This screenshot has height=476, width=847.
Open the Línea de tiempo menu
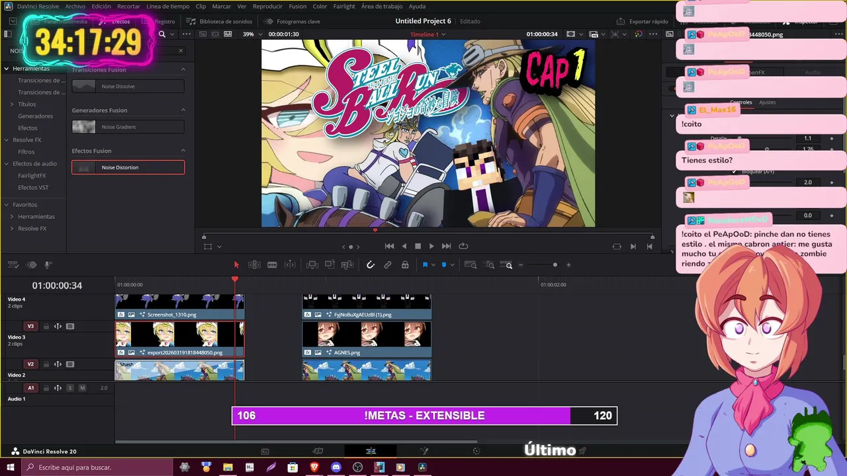[x=168, y=6]
